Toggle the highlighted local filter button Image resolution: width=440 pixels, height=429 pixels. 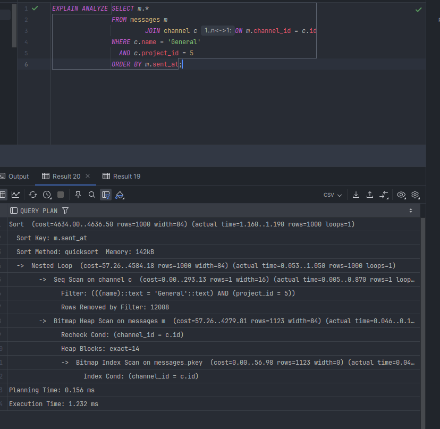pos(106,195)
